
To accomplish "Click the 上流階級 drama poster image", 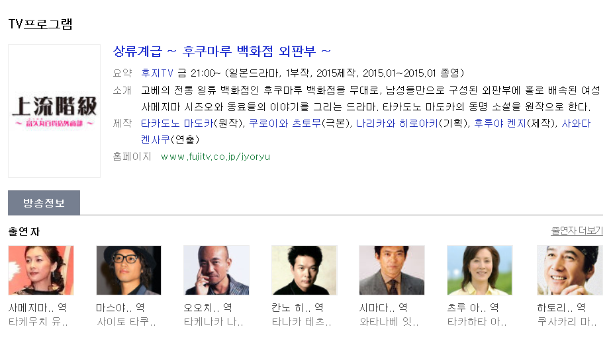I will [x=54, y=111].
